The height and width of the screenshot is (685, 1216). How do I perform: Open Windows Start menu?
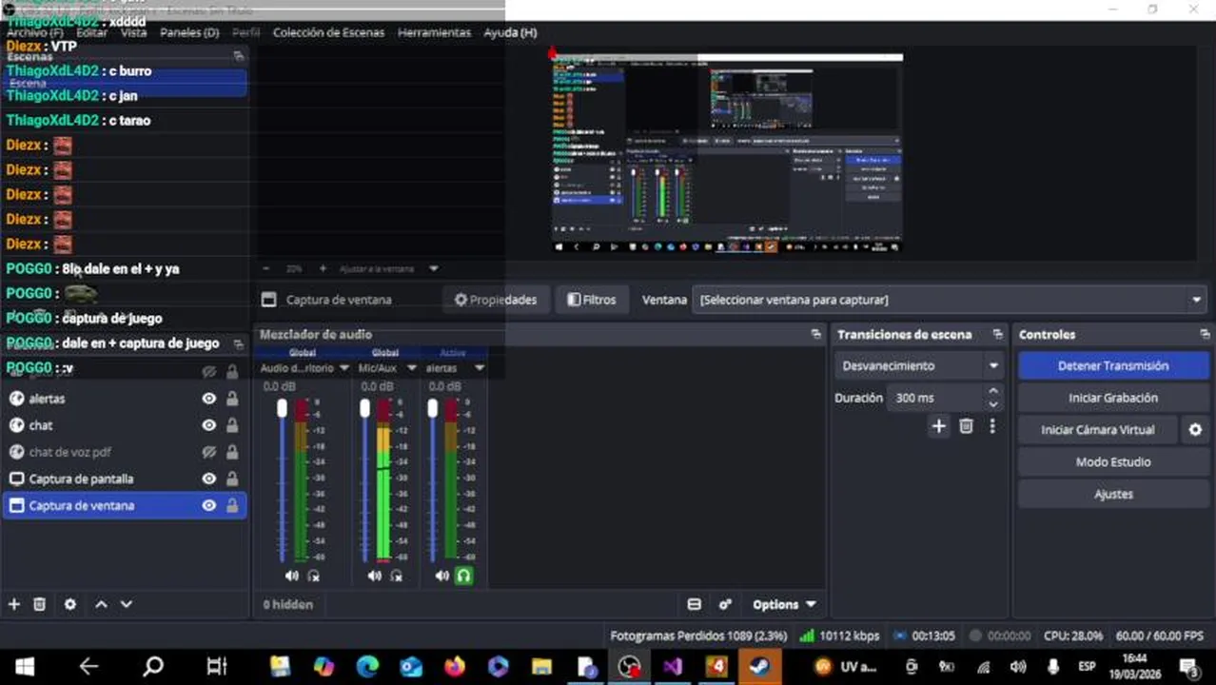[25, 666]
